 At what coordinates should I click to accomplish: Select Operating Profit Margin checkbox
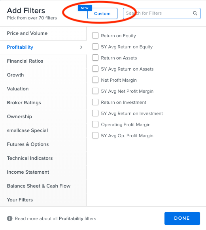coord(95,124)
